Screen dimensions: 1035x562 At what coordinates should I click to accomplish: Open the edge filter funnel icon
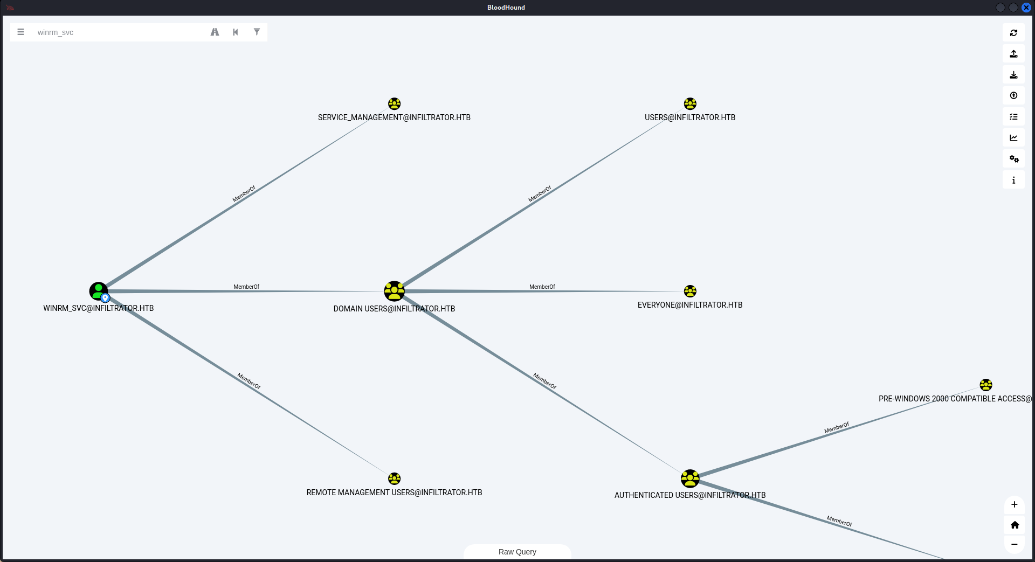(x=257, y=32)
